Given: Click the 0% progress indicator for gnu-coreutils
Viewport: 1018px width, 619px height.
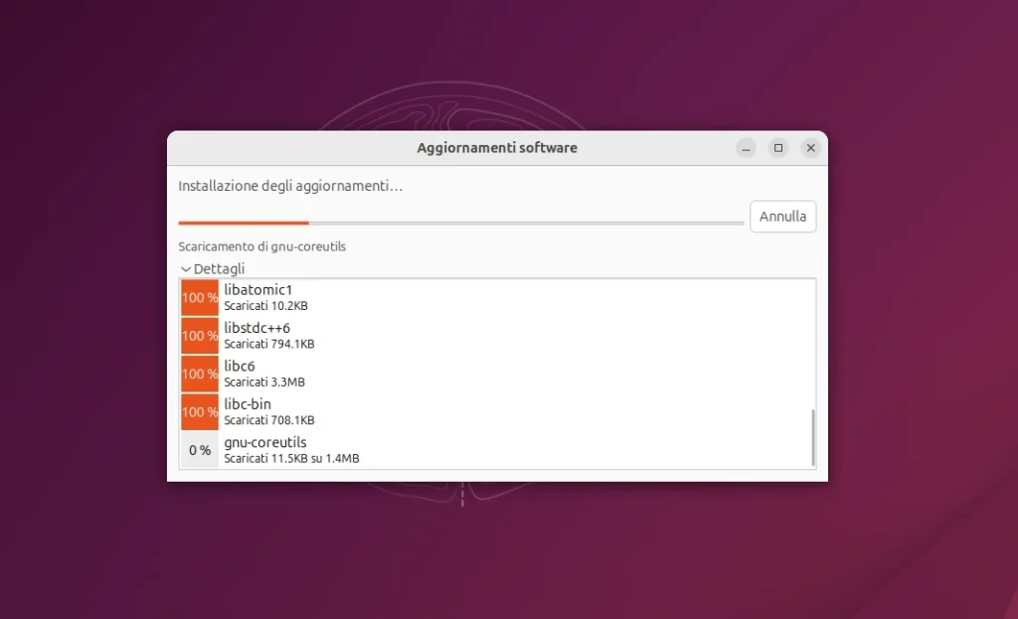Looking at the screenshot, I should pyautogui.click(x=199, y=449).
